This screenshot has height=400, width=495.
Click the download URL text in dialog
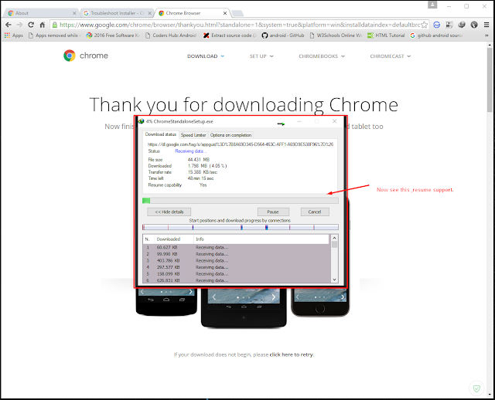tap(241, 144)
